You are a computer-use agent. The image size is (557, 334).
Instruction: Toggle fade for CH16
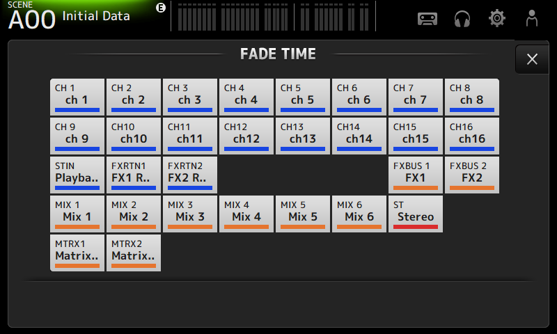[x=472, y=136]
